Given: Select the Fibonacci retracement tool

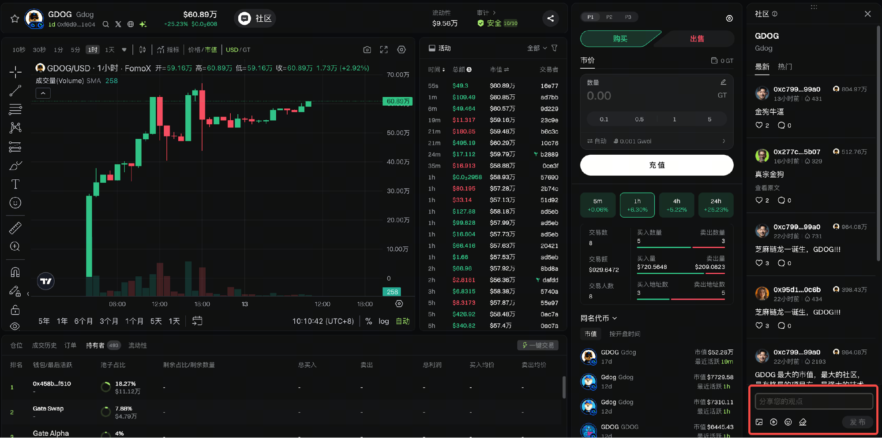Looking at the screenshot, I should tap(15, 109).
